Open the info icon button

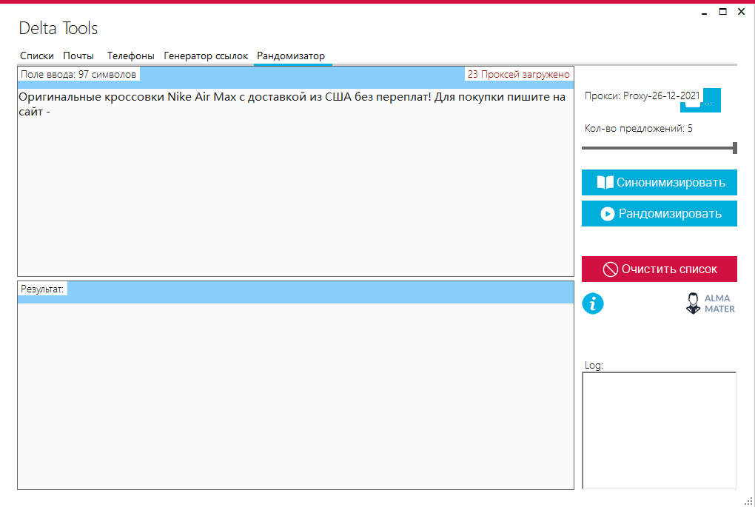click(x=593, y=303)
